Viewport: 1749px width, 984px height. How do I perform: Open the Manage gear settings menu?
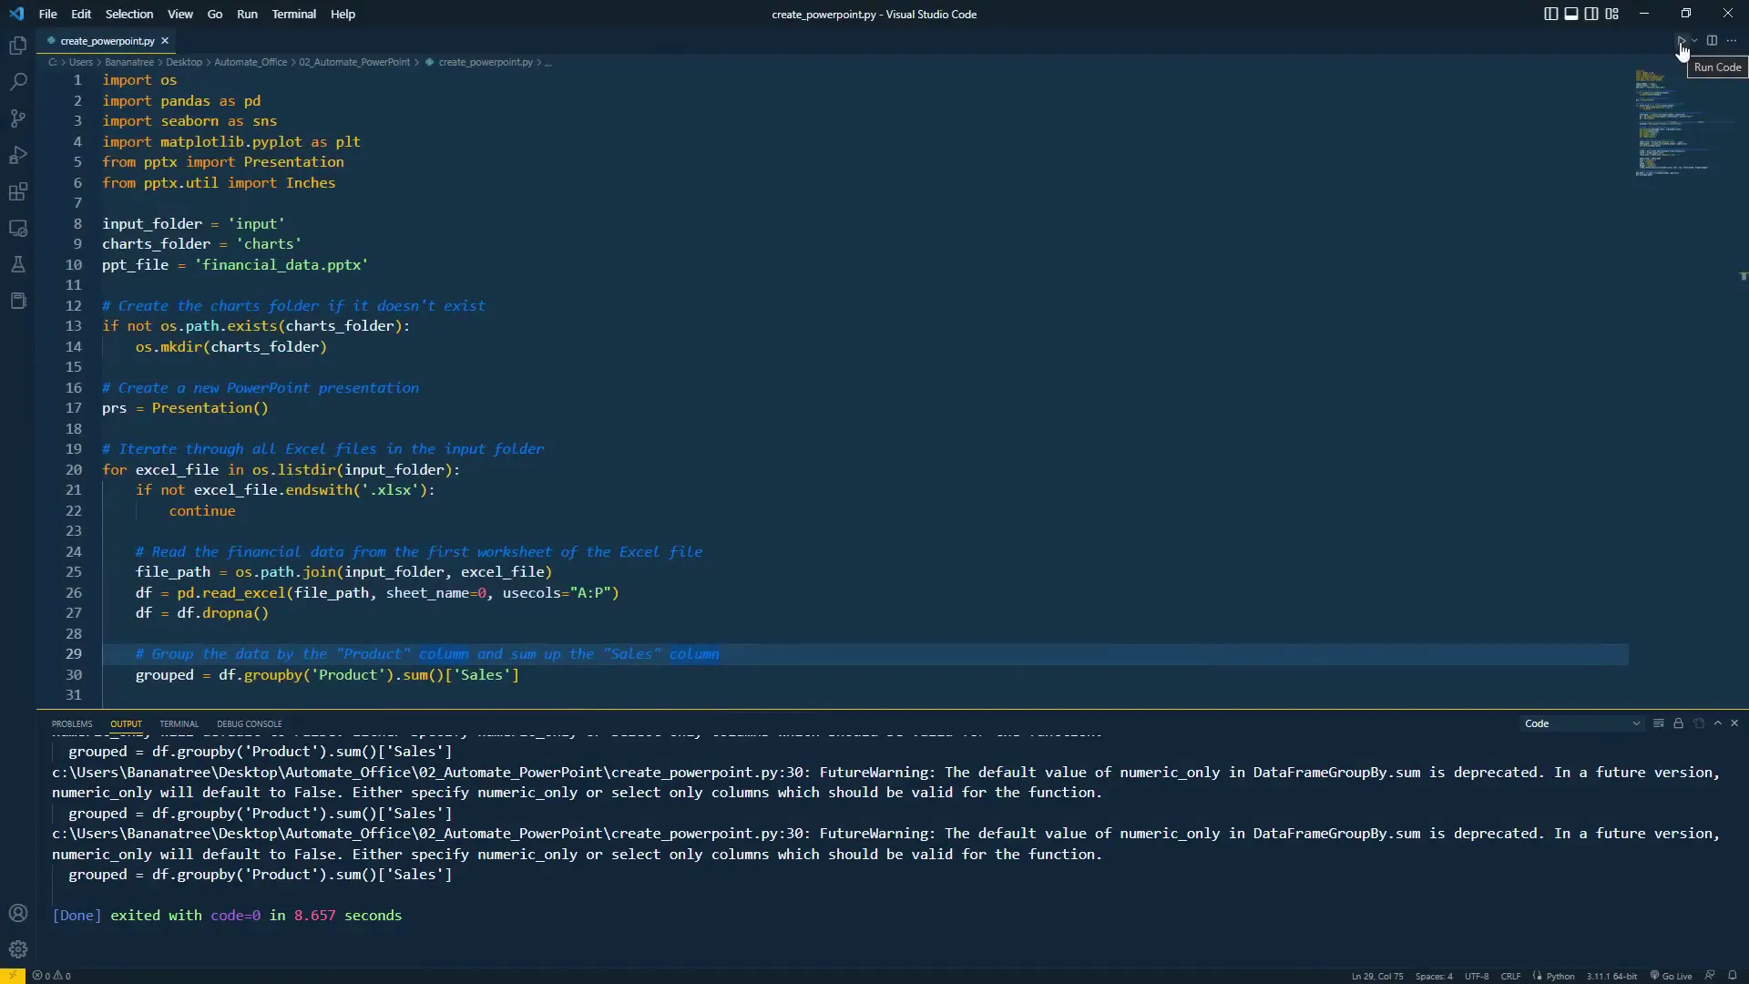click(x=17, y=949)
